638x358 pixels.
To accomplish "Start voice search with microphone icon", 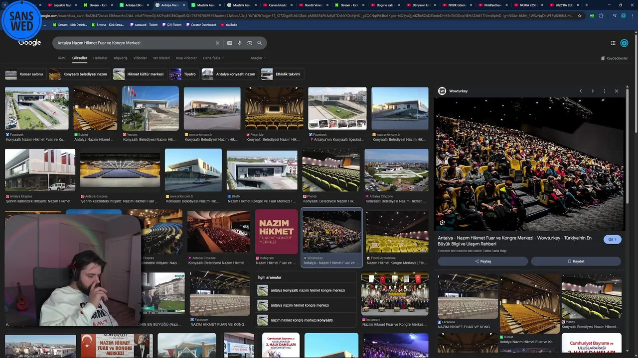I will coord(240,43).
